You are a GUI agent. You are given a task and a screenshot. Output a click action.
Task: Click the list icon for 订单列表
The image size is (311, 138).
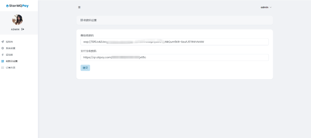[3, 68]
